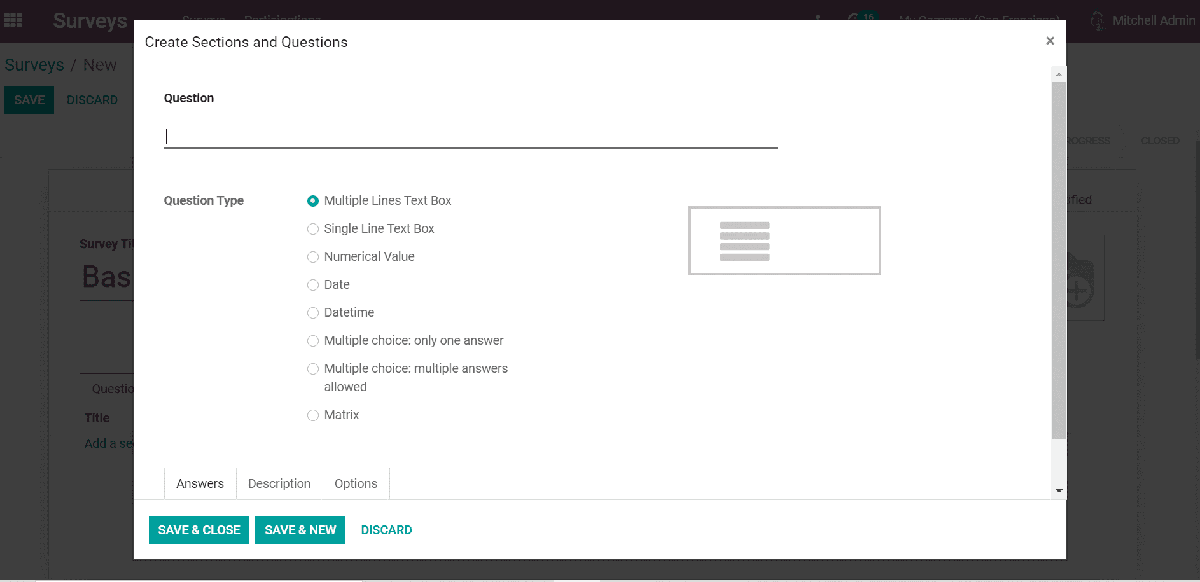Screen dimensions: 1200x582
Task: Click the multiple lines text box preview image
Action: tap(785, 240)
